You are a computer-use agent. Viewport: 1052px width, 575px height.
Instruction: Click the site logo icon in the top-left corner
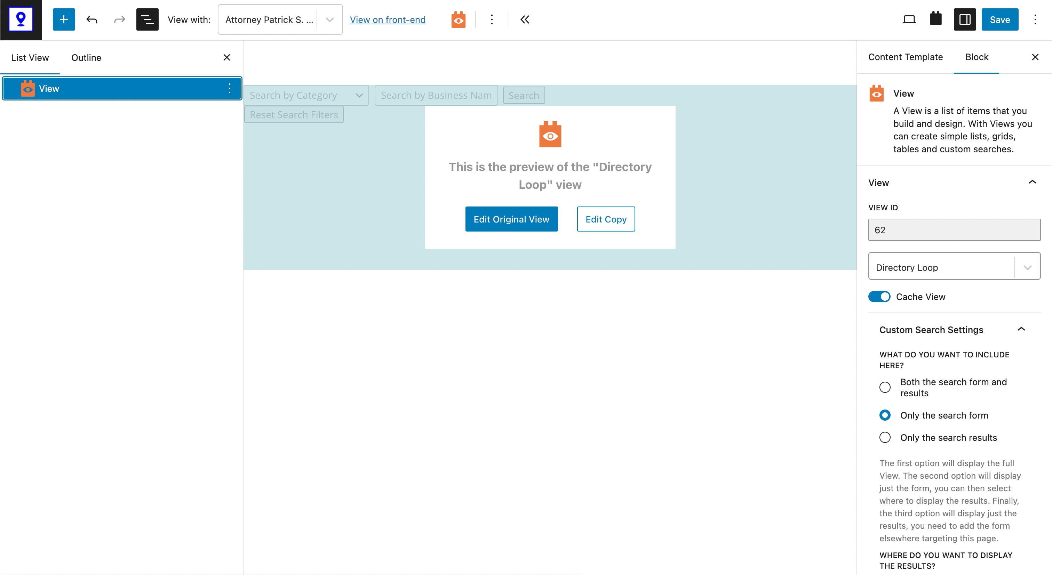[21, 19]
